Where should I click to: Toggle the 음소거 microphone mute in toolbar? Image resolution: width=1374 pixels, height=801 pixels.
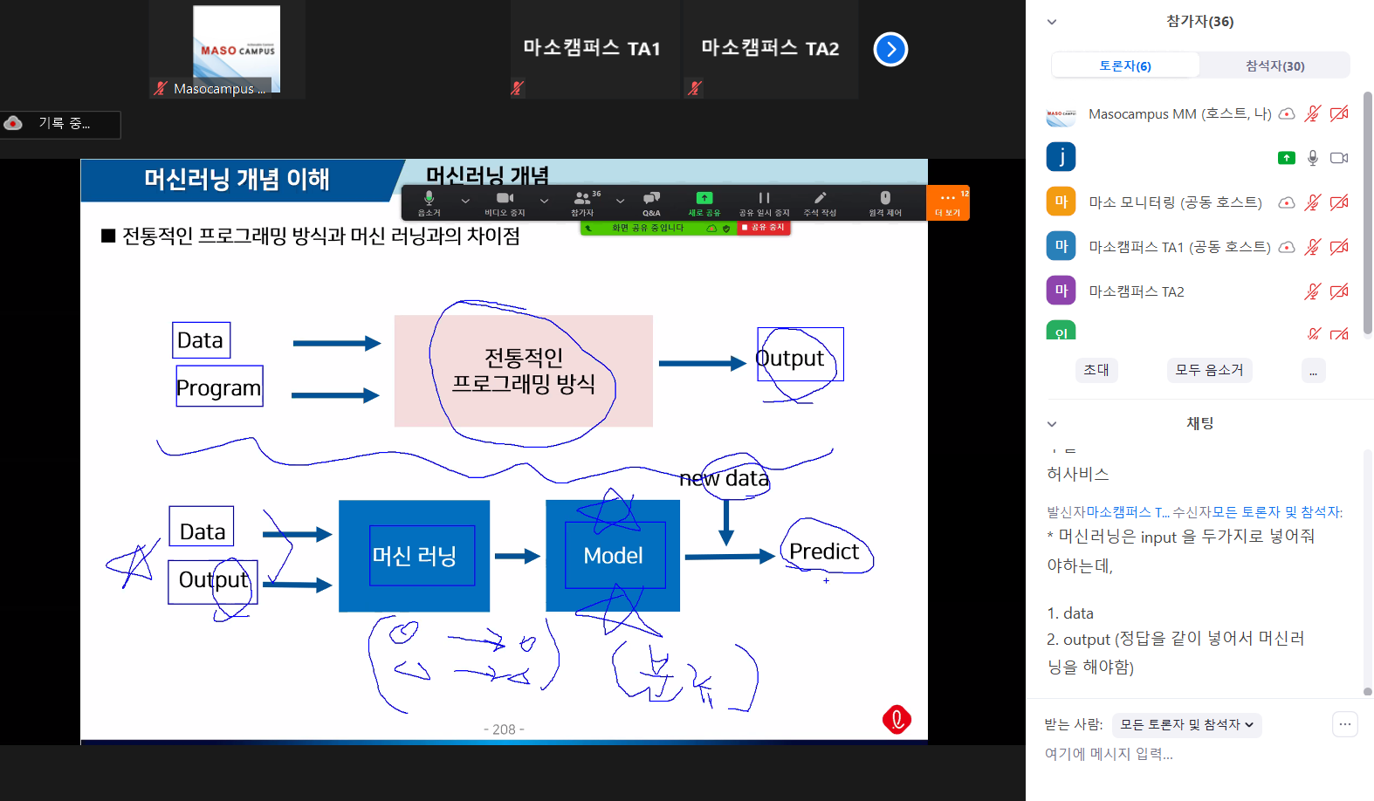[x=429, y=202]
